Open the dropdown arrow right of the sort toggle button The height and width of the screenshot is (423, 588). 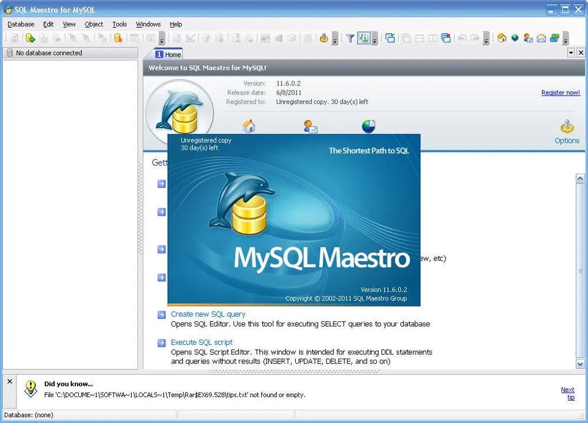(x=374, y=38)
